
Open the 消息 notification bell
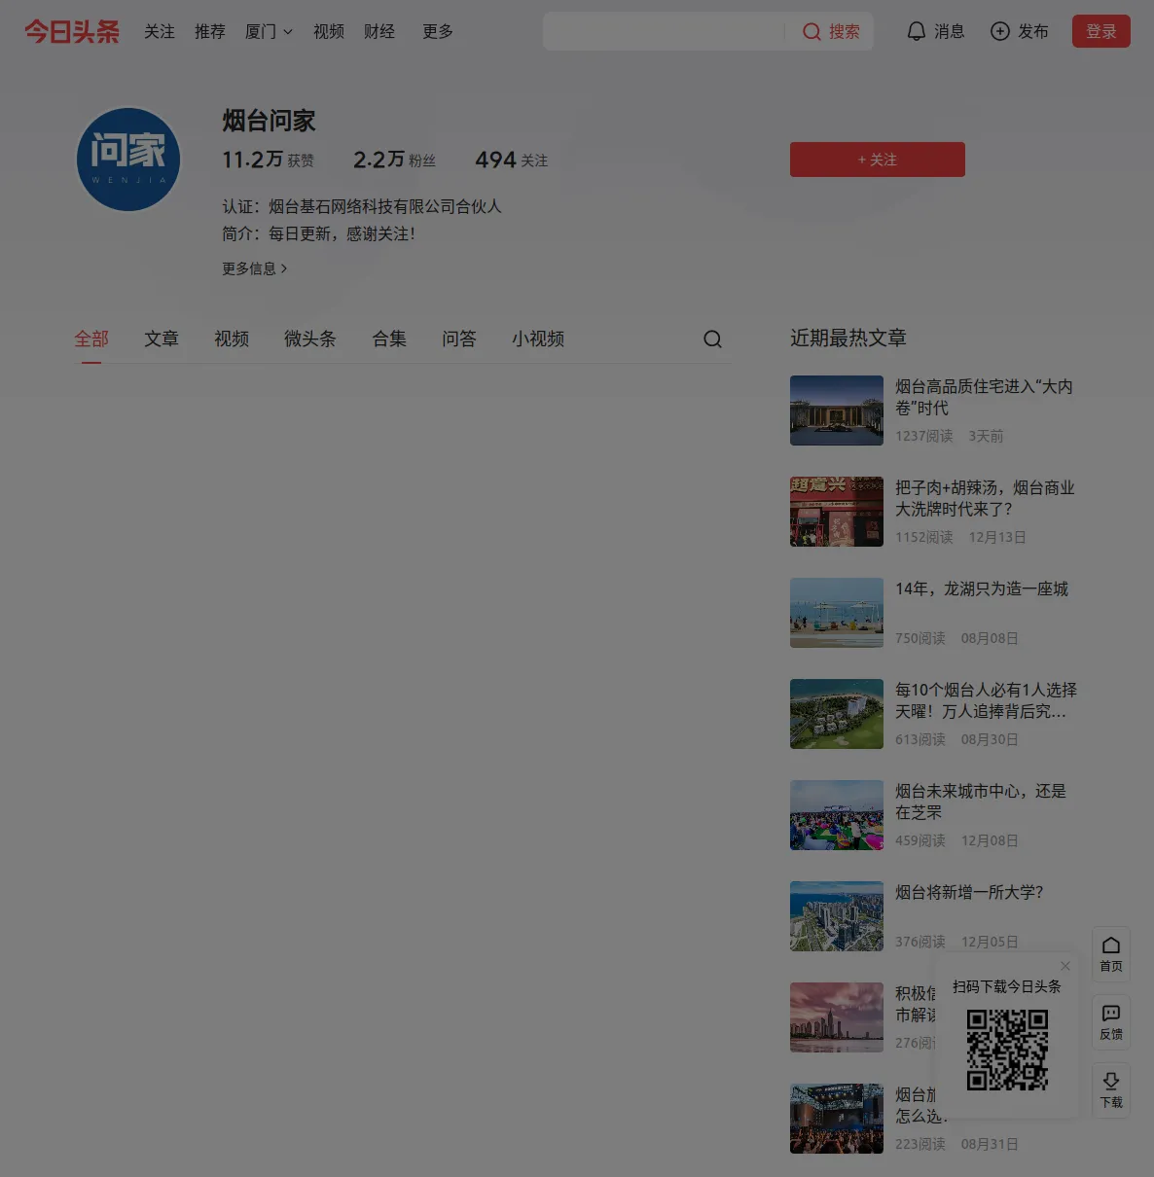click(916, 31)
